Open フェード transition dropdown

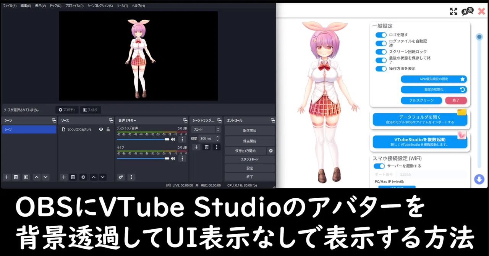pos(207,130)
